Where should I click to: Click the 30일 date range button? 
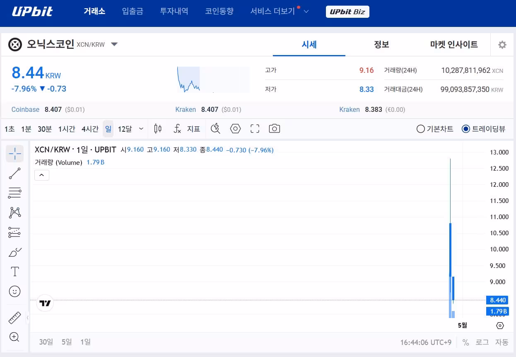click(x=46, y=342)
